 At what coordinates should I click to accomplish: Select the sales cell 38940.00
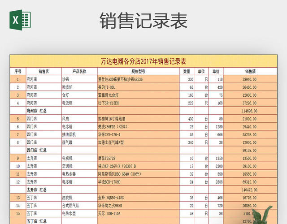250,79
